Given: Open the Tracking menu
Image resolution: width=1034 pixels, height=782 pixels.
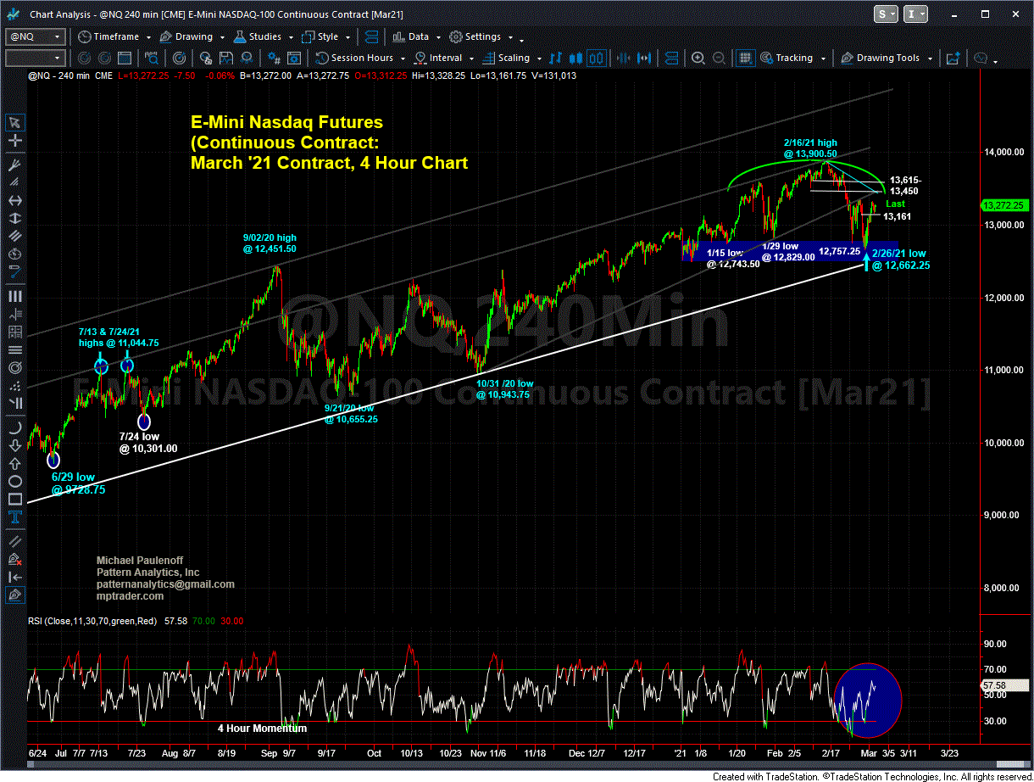Looking at the screenshot, I should (x=792, y=58).
